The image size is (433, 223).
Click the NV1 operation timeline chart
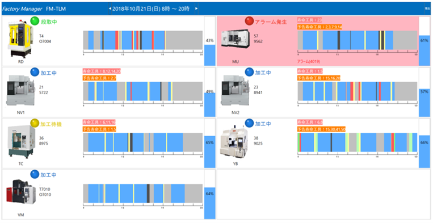[143, 91]
